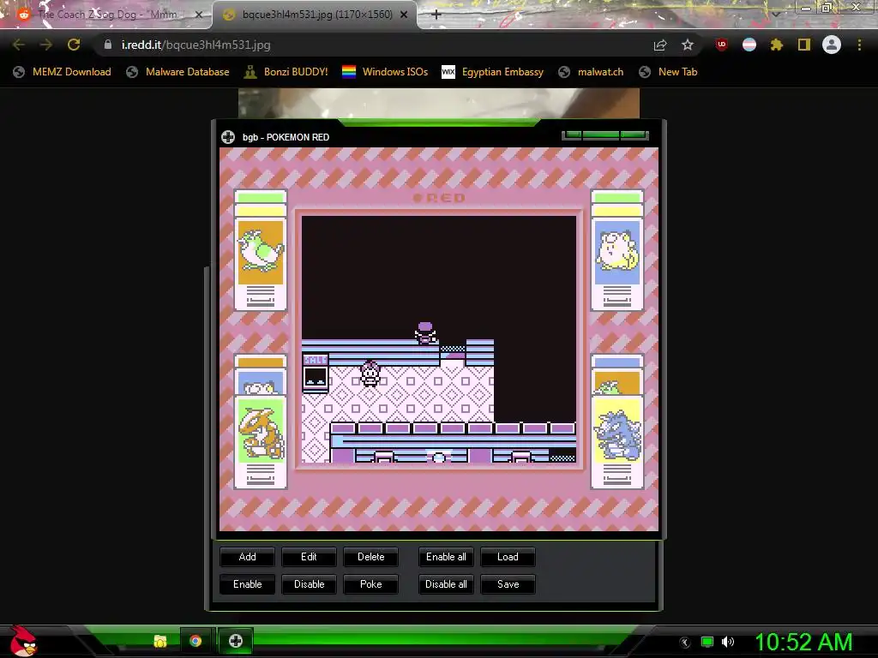Open Bonzi BUDDY! bookmark
Image resolution: width=878 pixels, height=658 pixels.
point(286,72)
